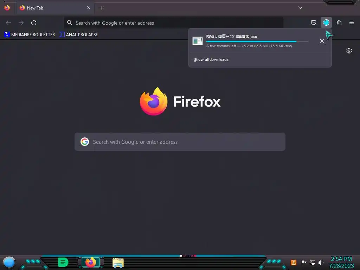Screen dimensions: 360x270
Task: Open the second bookmark on the bookmarks toolbar
Action: (78, 35)
